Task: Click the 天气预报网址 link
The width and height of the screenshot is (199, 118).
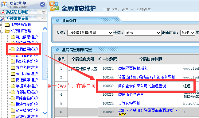Action: [x=129, y=103]
